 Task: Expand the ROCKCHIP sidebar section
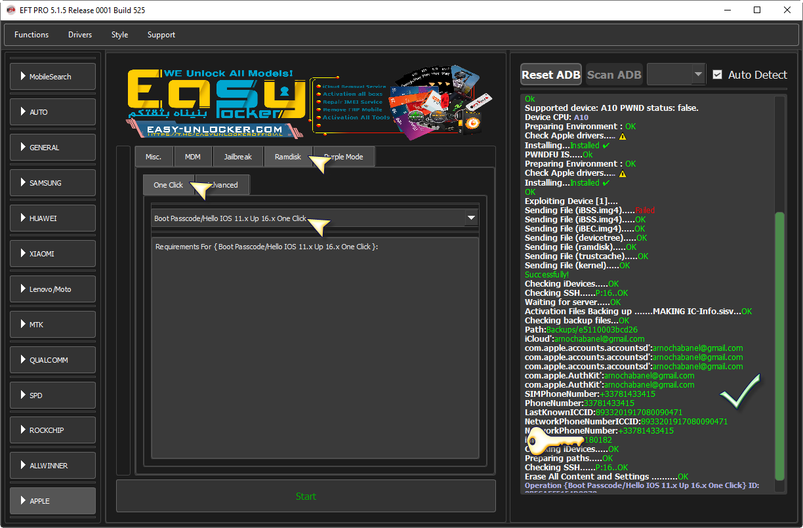[53, 430]
